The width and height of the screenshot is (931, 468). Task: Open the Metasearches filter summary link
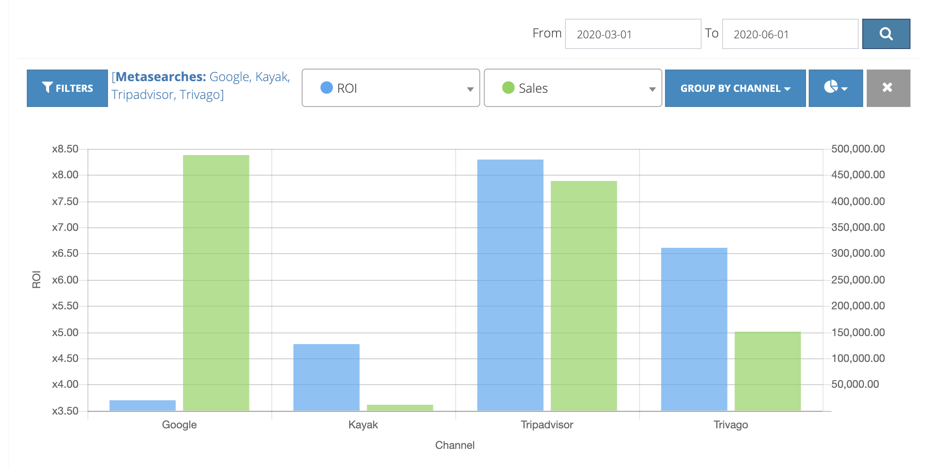click(x=201, y=86)
